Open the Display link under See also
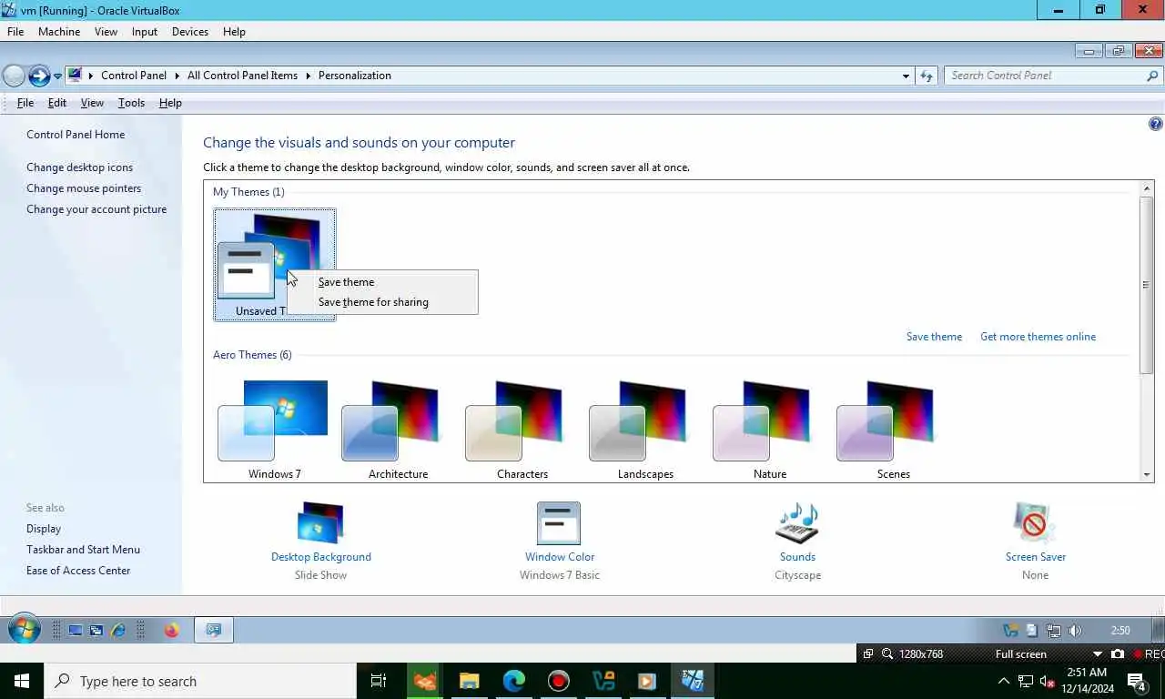Screen dimensions: 1165x699 click(44, 529)
